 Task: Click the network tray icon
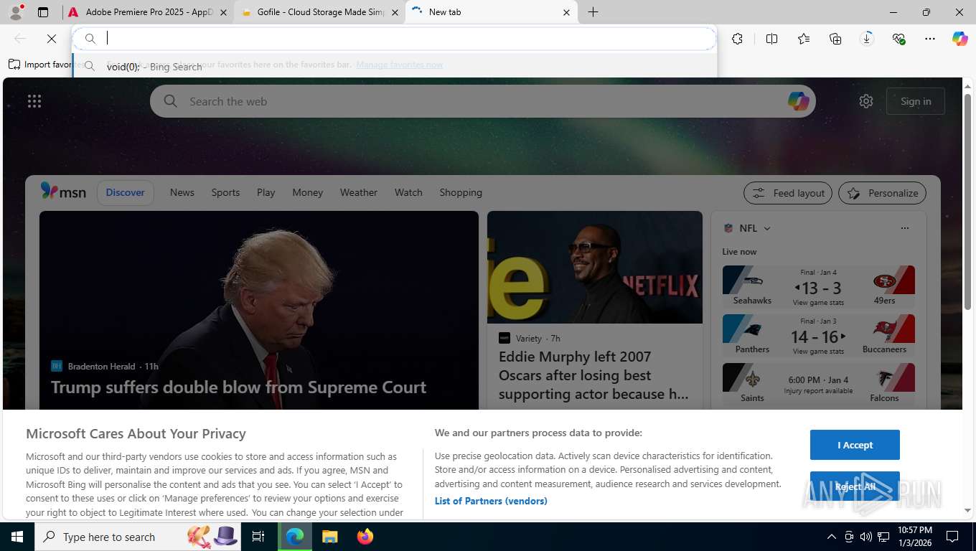pyautogui.click(x=883, y=537)
